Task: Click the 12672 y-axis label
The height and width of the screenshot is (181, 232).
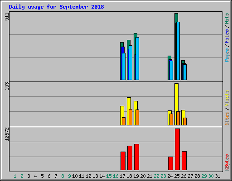Action: point(7,134)
